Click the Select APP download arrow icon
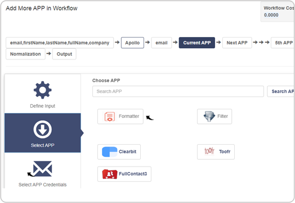The width and height of the screenshot is (295, 203). (43, 130)
